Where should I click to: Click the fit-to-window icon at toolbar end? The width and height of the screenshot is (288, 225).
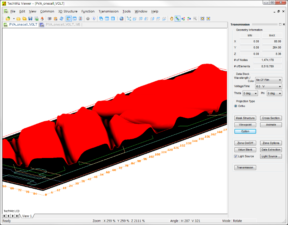click(x=208, y=19)
